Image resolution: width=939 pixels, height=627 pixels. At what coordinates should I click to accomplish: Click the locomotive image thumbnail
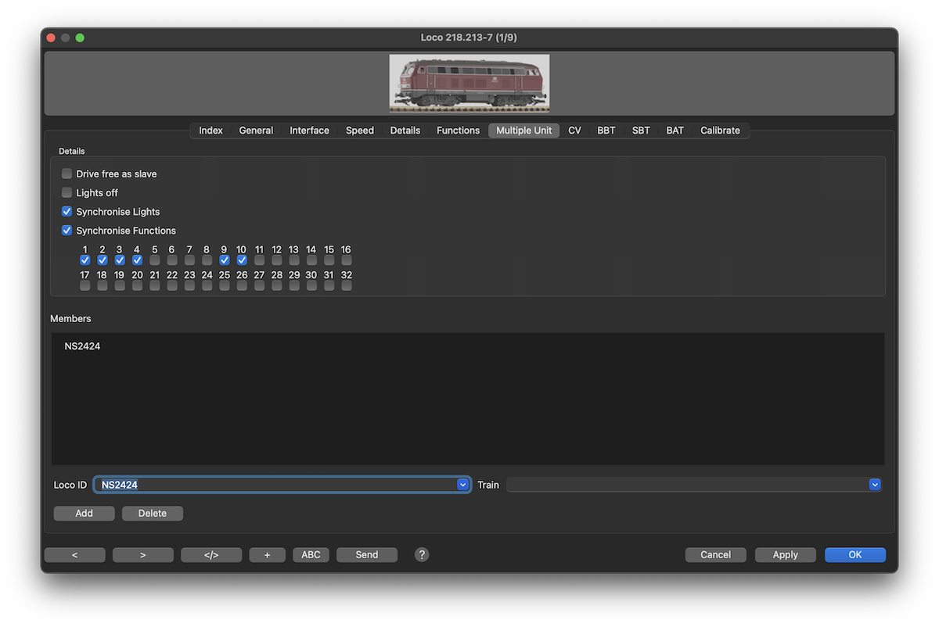point(469,83)
